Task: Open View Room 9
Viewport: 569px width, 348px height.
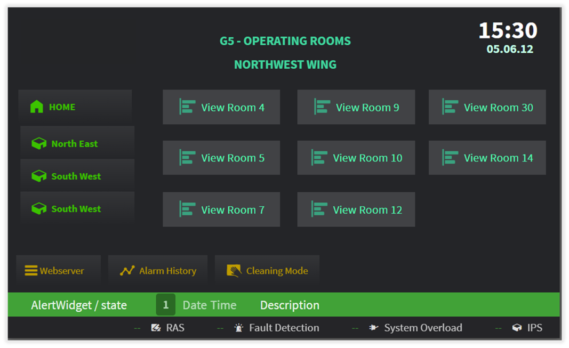Action: coord(356,107)
